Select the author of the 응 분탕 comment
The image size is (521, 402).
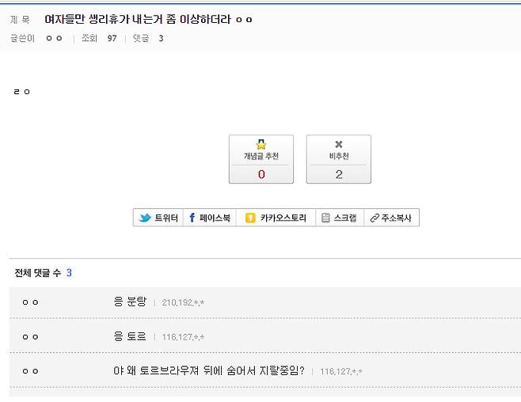click(x=30, y=302)
